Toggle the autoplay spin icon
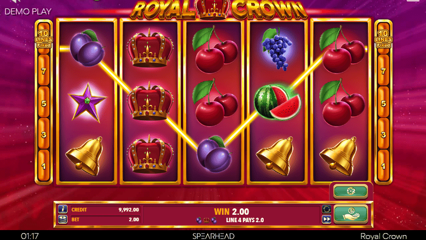This screenshot has height=240, width=426. (326, 209)
